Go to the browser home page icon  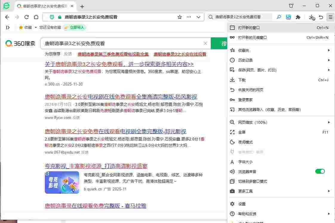tap(36, 17)
